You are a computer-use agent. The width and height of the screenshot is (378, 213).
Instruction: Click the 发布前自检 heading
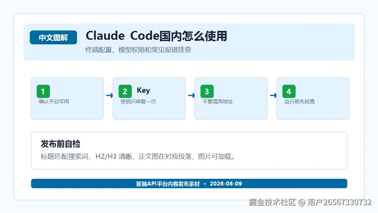tap(60, 144)
